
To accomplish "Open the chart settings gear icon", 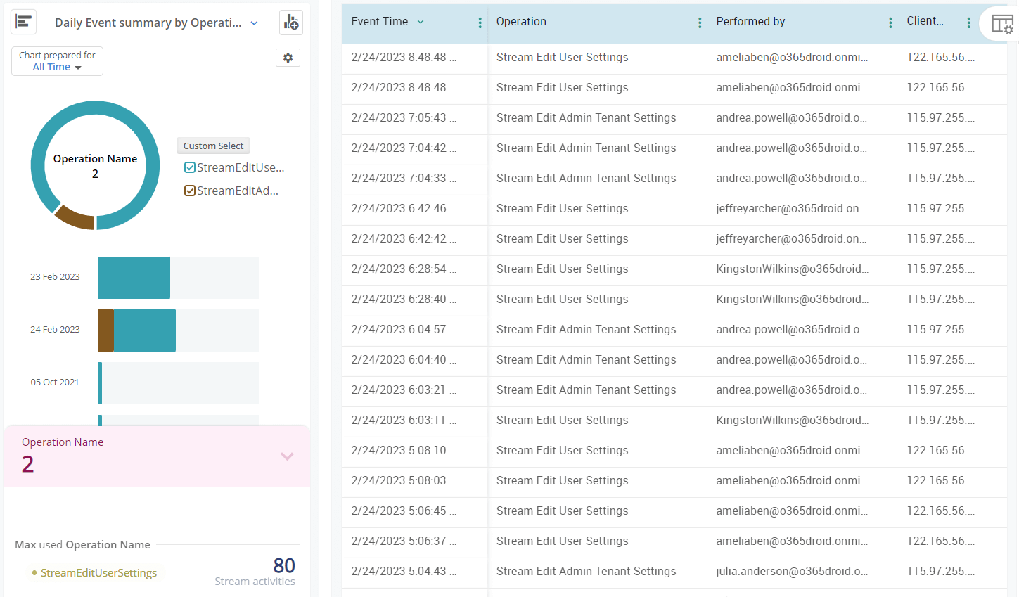I will (288, 57).
